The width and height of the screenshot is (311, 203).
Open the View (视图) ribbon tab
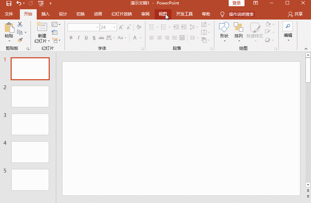pos(163,14)
